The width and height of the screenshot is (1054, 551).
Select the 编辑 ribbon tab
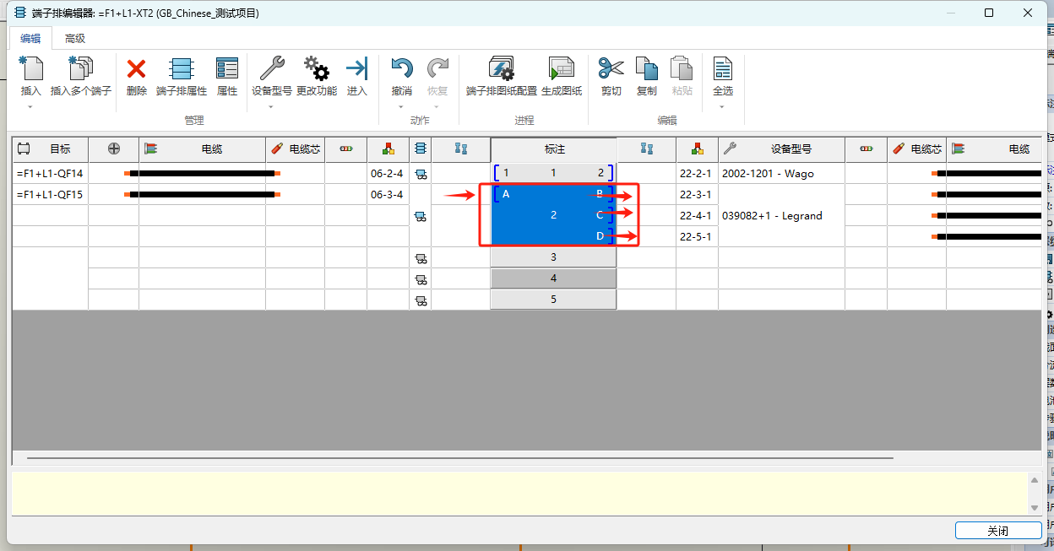point(30,38)
